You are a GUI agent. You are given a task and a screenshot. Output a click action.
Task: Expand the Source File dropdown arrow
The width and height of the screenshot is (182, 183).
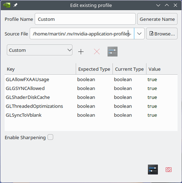tap(139, 34)
